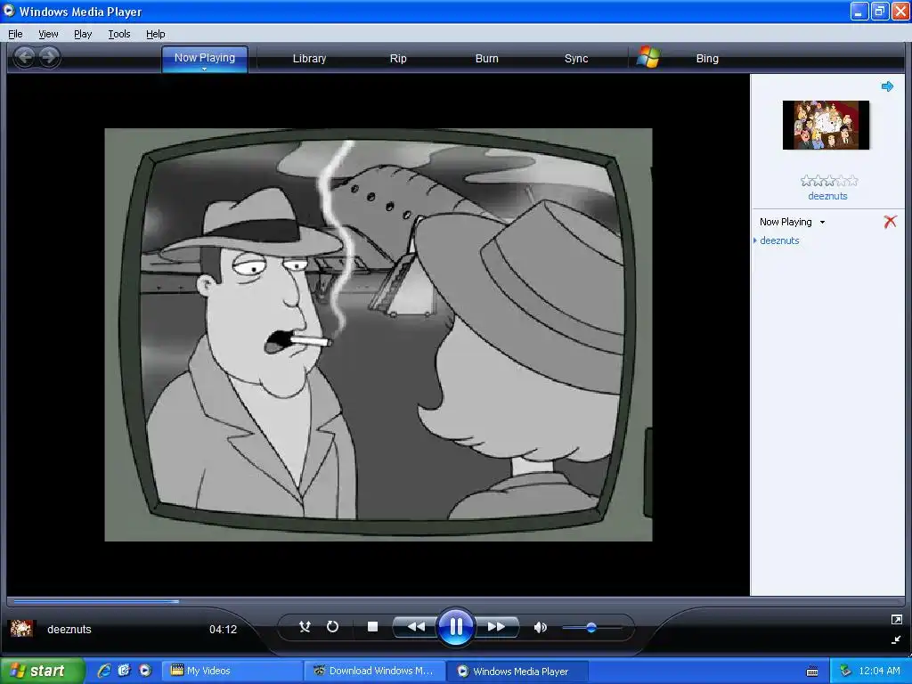Click the Windows Media Player title bar icon
This screenshot has height=684, width=912.
click(x=9, y=11)
